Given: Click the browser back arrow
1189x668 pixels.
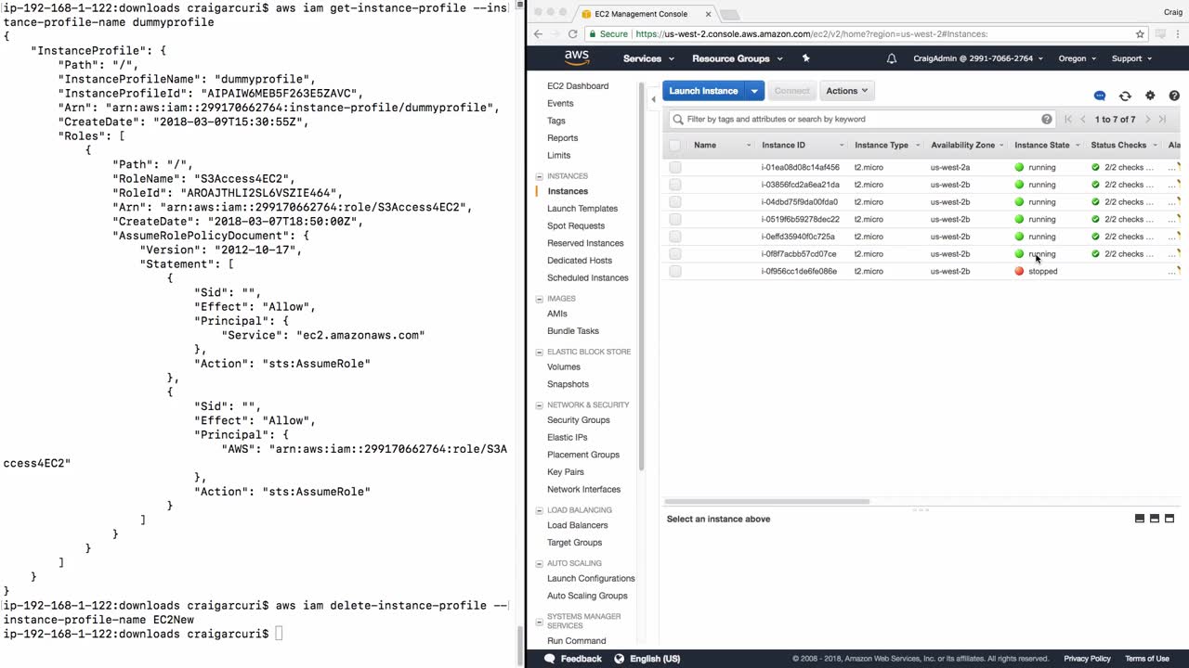Looking at the screenshot, I should coord(538,34).
